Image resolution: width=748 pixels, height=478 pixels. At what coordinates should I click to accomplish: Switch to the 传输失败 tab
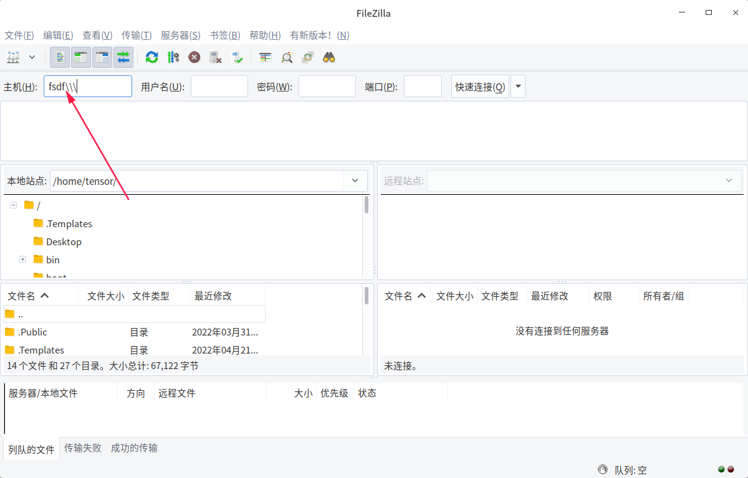[x=82, y=448]
